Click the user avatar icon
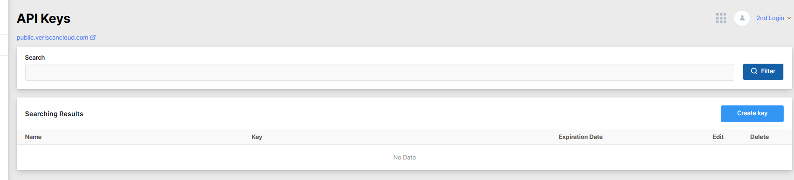This screenshot has height=180, width=794. (742, 18)
